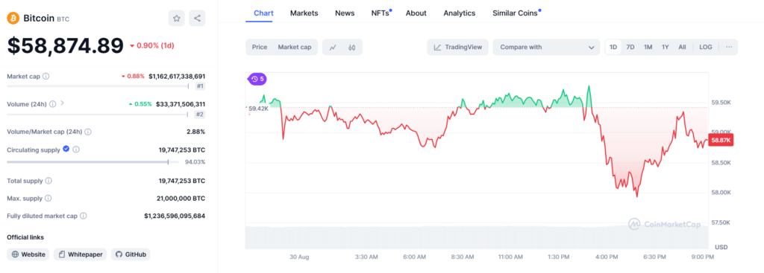Click the $33,371,506,311 volume value

click(181, 104)
